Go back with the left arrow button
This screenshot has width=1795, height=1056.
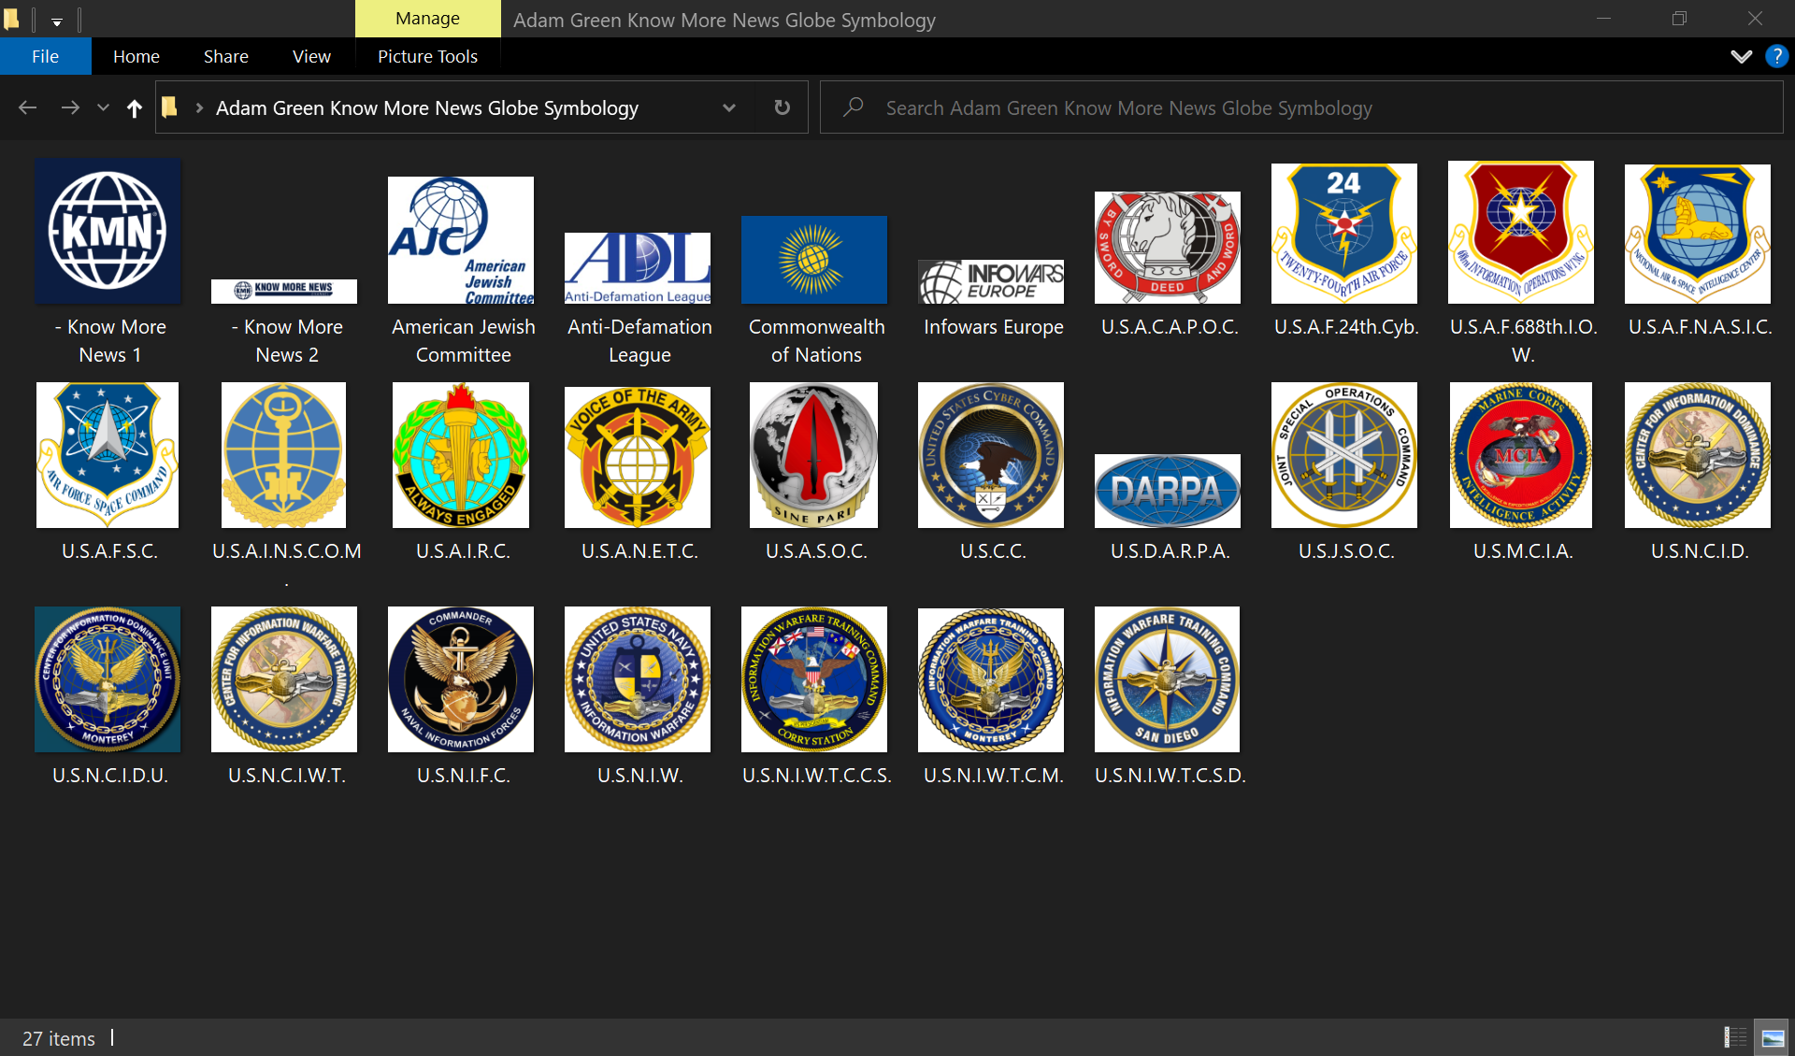point(28,108)
